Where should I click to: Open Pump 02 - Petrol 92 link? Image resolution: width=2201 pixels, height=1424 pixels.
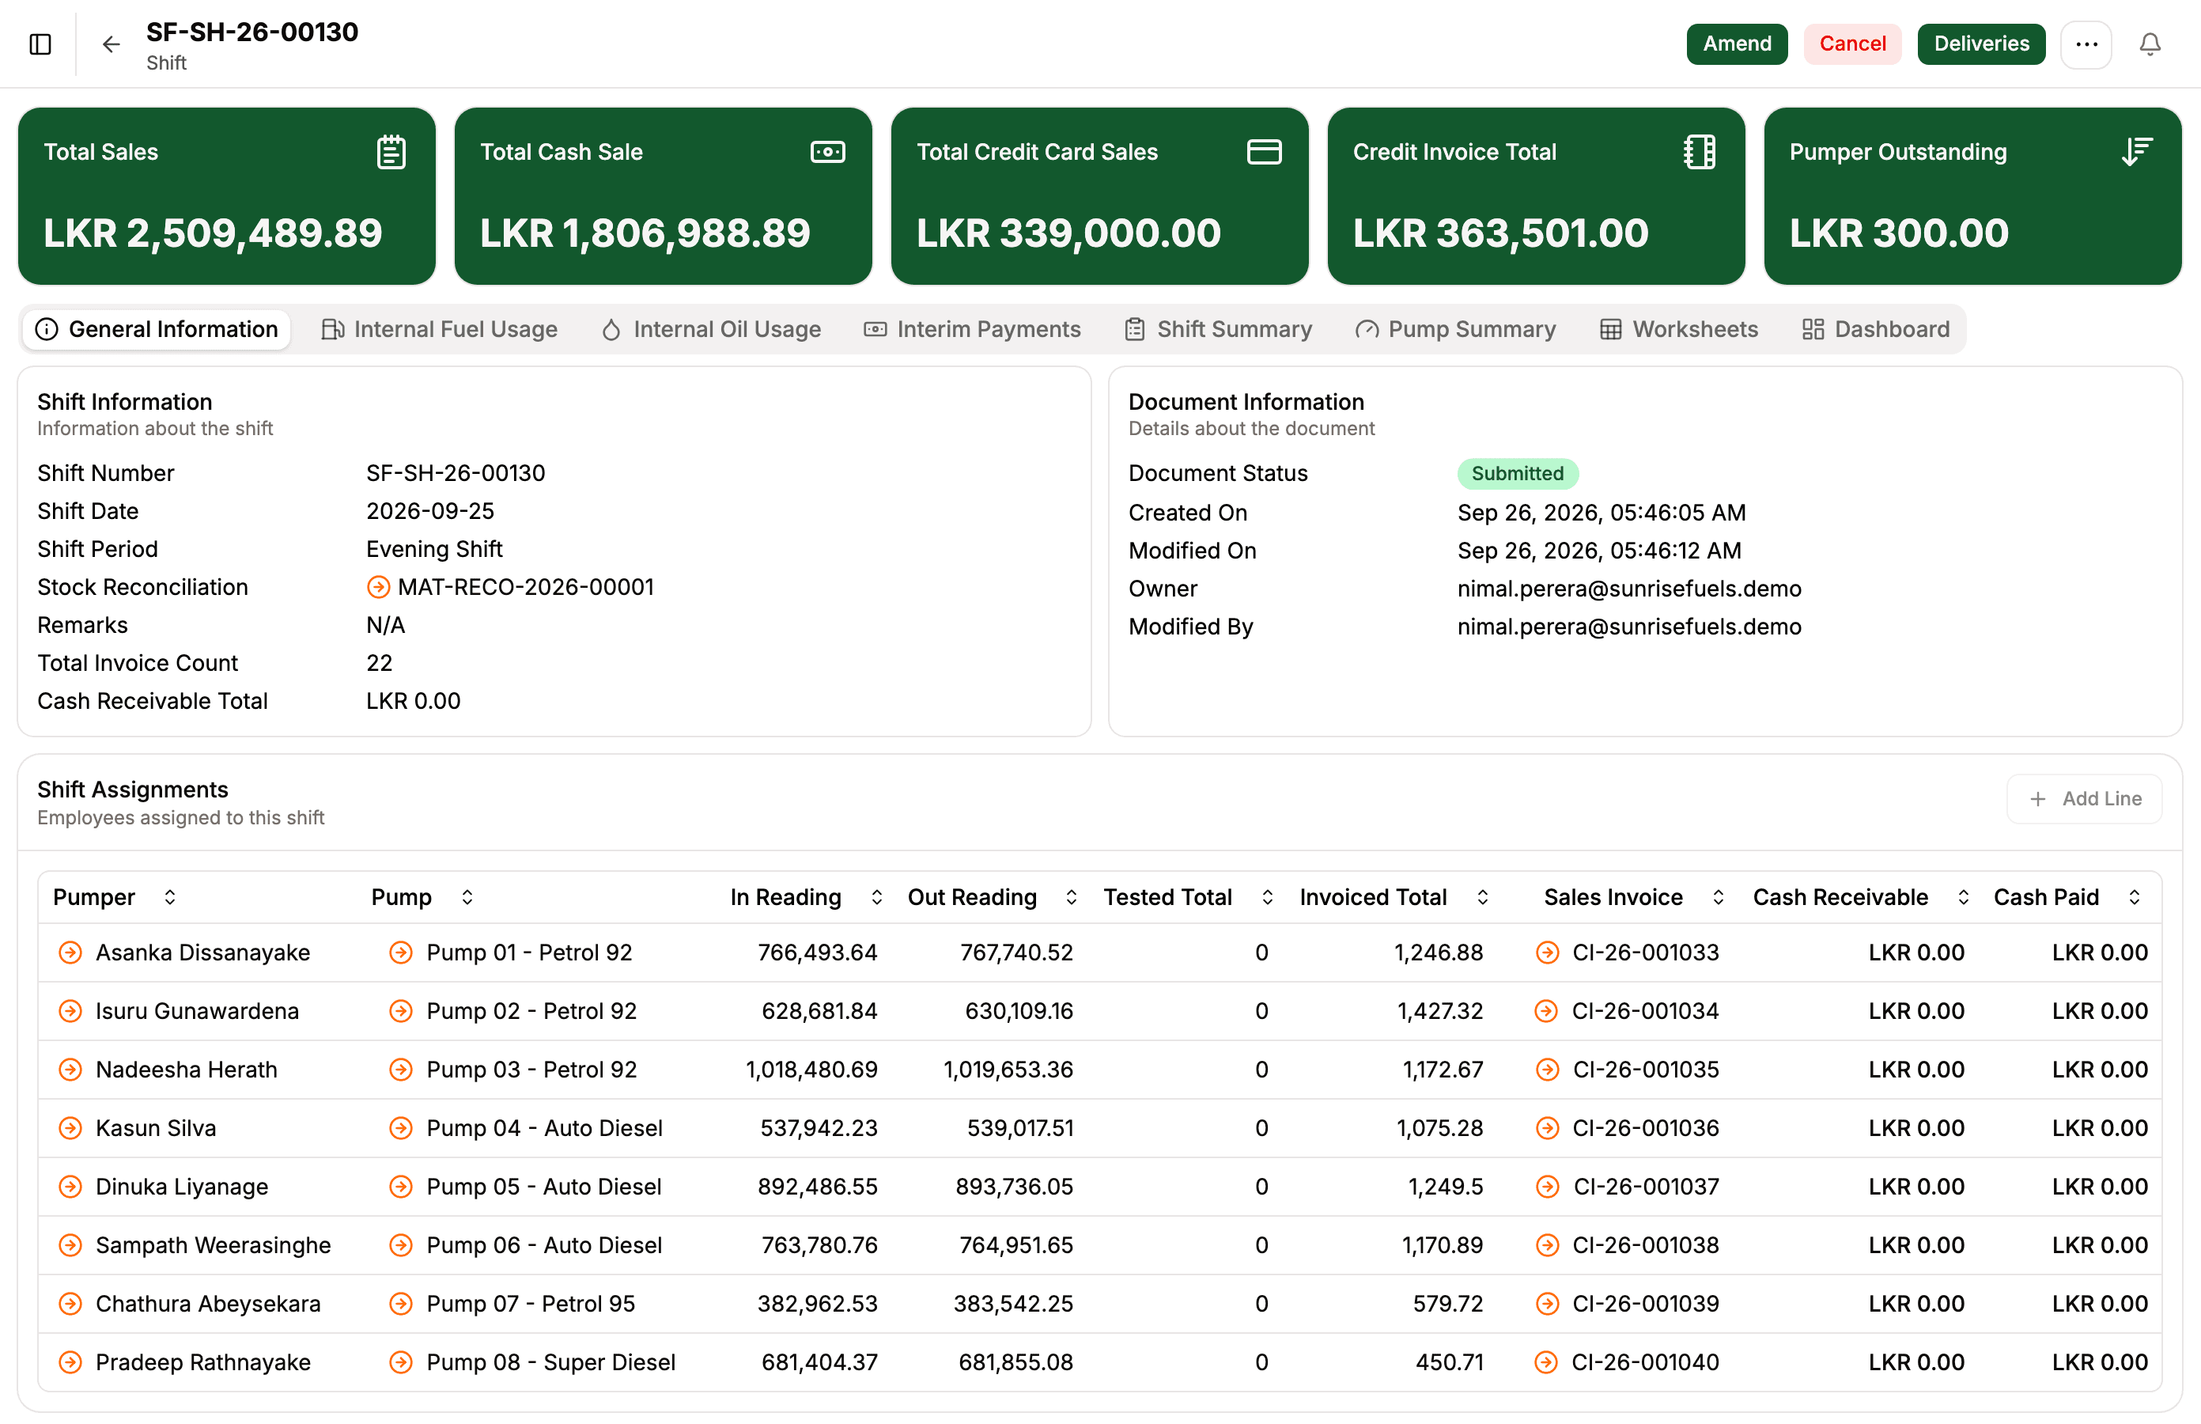pyautogui.click(x=531, y=1011)
